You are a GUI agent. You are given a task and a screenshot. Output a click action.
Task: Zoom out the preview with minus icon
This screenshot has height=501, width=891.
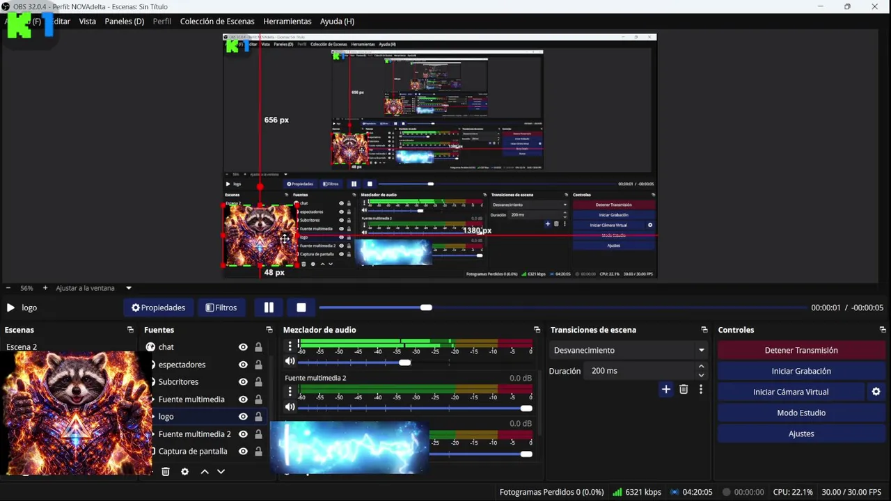[x=8, y=288]
